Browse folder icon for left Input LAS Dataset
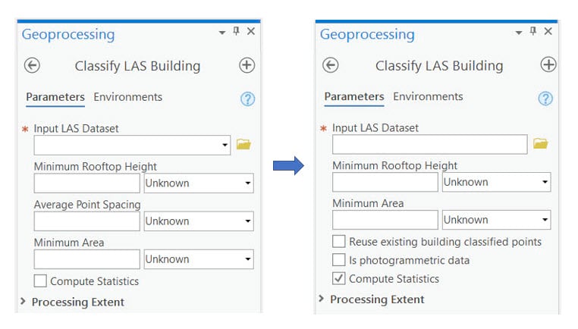This screenshot has width=578, height=329. click(x=243, y=145)
